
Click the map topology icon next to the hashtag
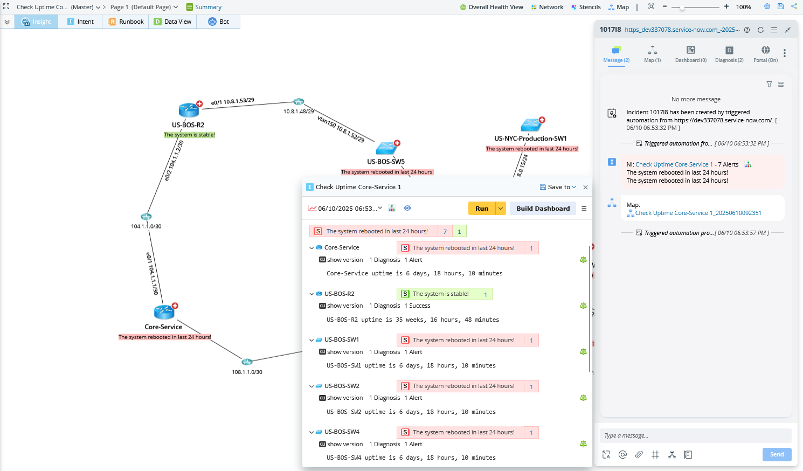click(672, 454)
